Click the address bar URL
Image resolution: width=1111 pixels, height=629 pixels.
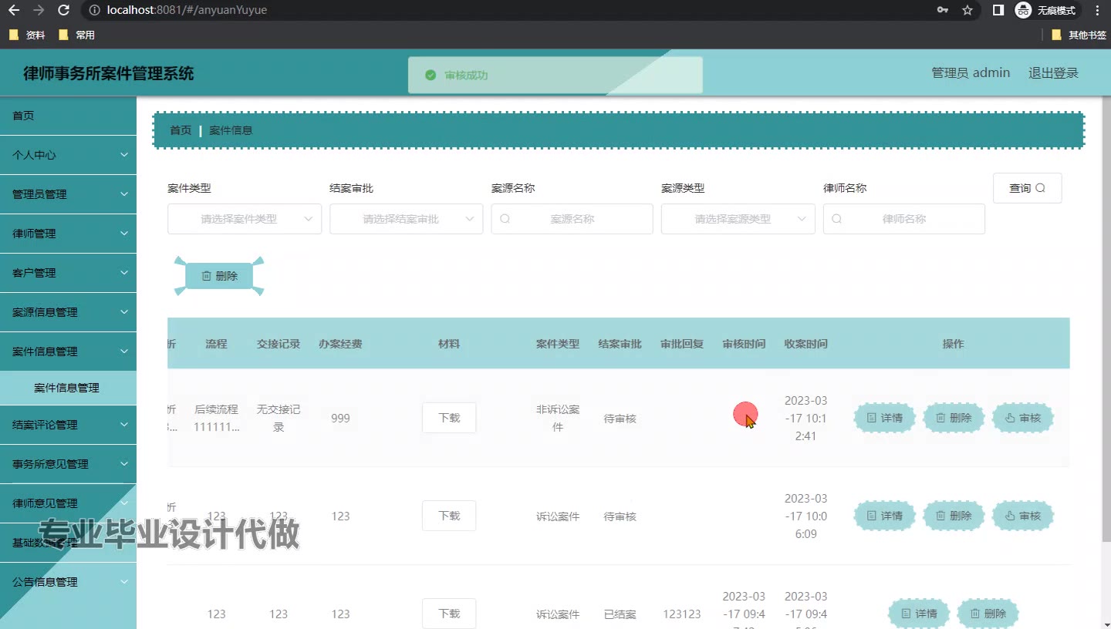click(x=187, y=10)
